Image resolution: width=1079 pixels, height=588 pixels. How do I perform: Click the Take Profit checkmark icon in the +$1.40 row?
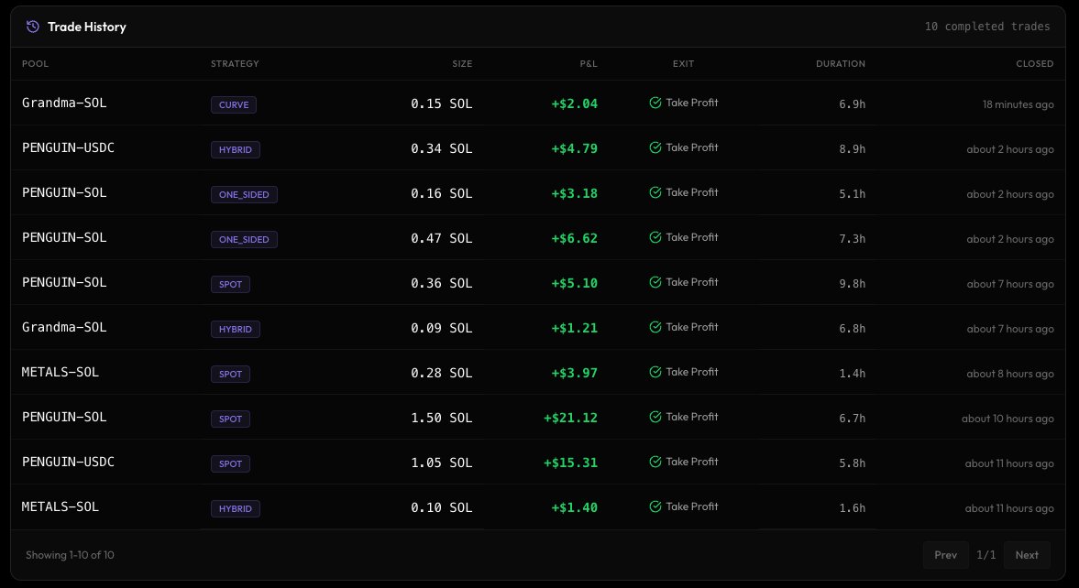tap(655, 506)
